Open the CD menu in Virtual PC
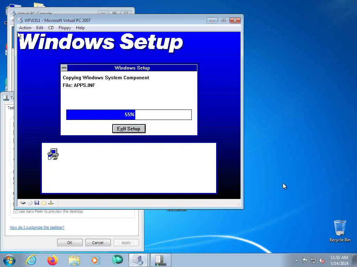 [x=51, y=28]
